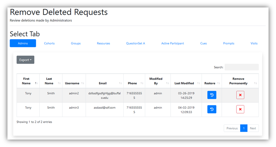Sort by Phone column arrows

click(142, 83)
